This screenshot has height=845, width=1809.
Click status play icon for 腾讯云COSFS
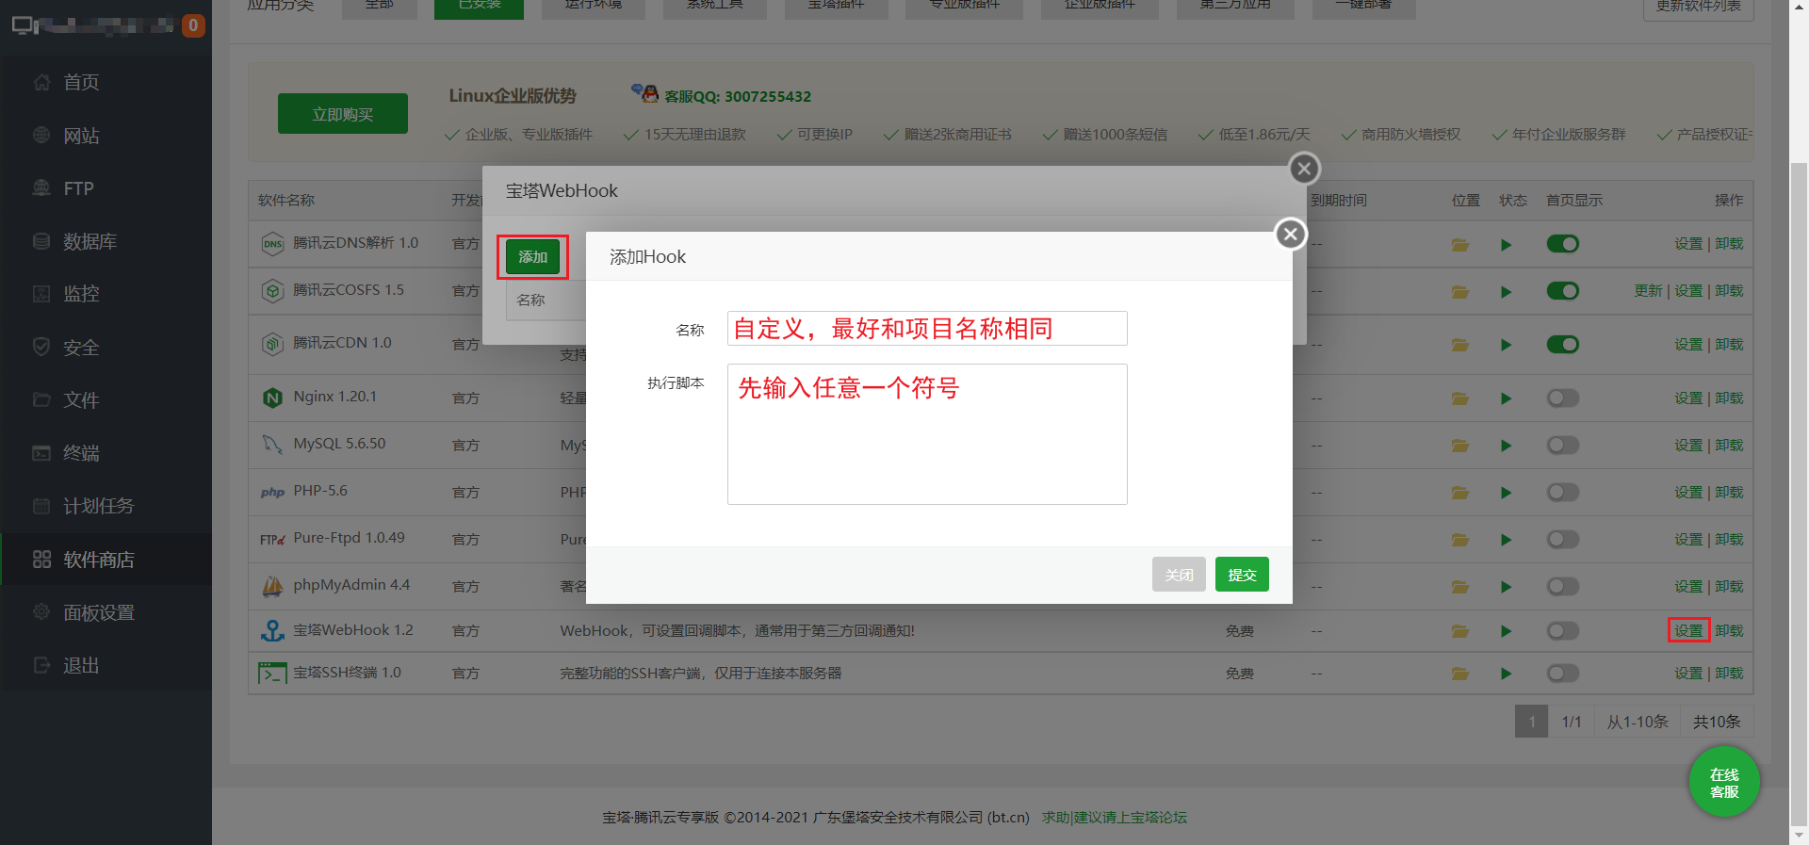click(1506, 292)
